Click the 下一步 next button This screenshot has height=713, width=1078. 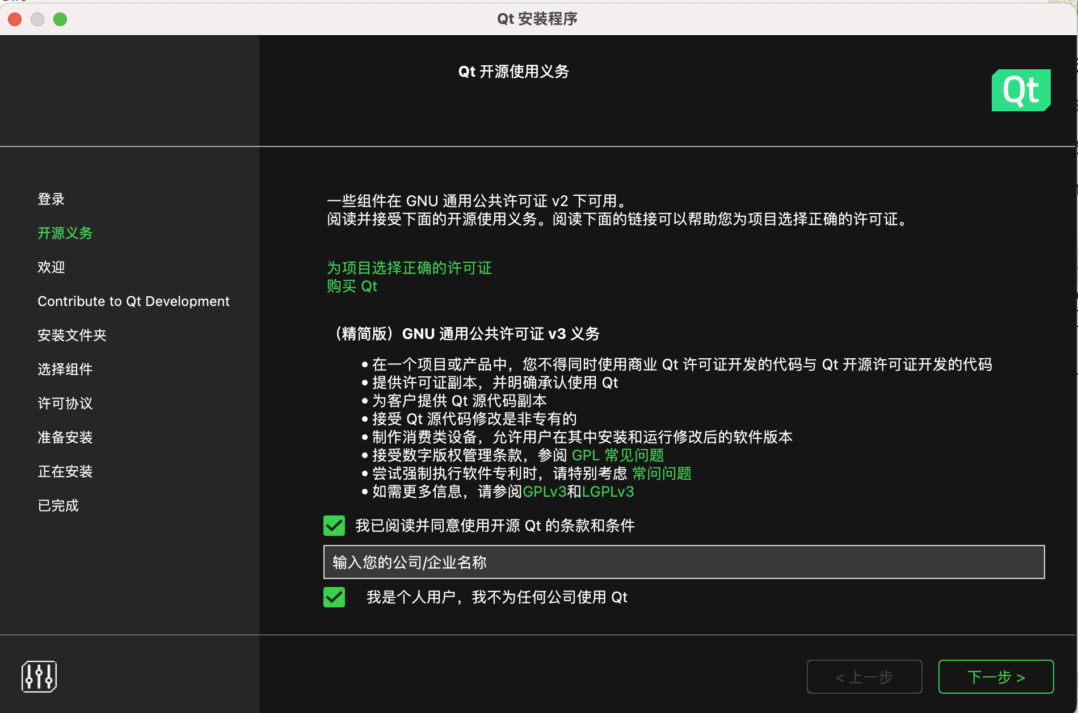[x=996, y=677]
